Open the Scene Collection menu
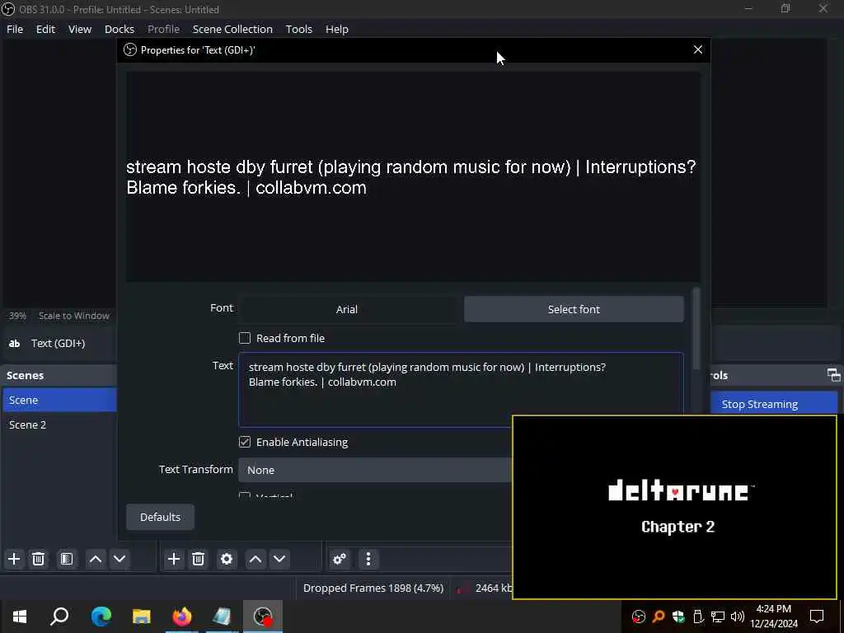The height and width of the screenshot is (633, 844). [x=232, y=29]
